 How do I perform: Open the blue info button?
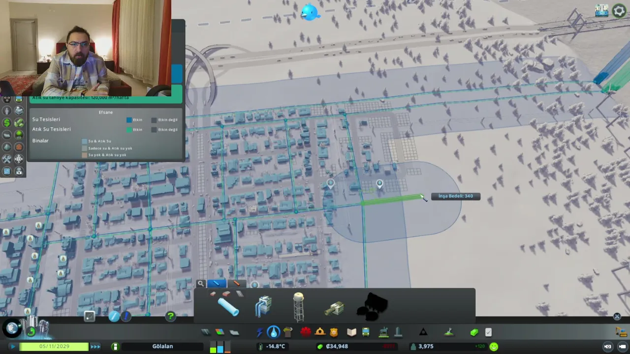pos(114,317)
